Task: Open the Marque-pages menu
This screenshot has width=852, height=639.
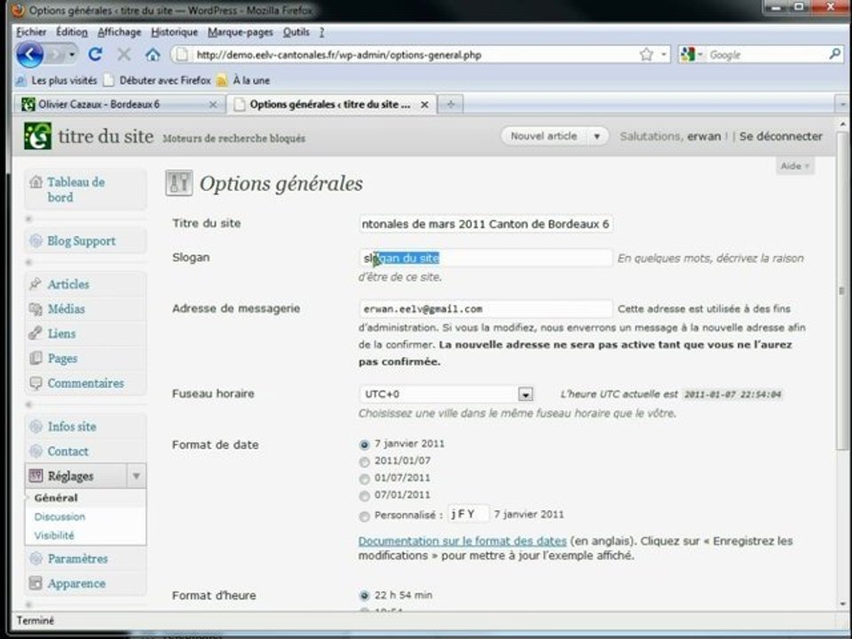Action: pos(241,32)
